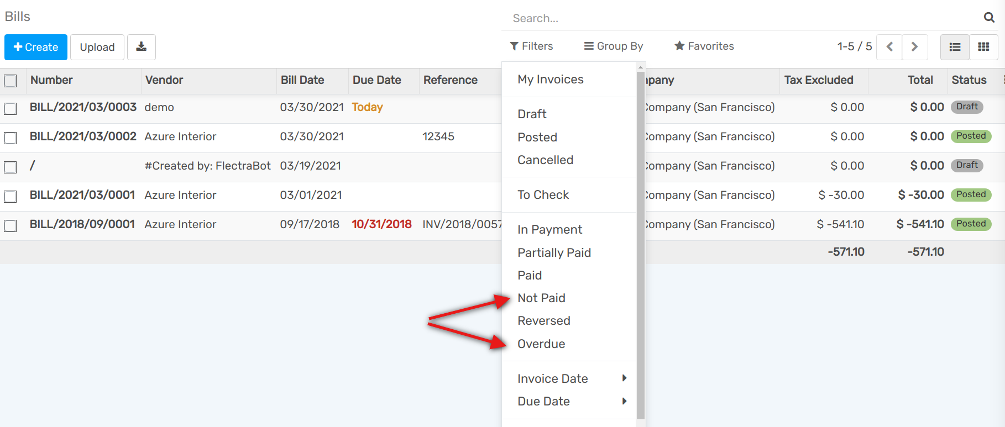Click the Create button with the plus icon
1005x427 pixels.
point(36,47)
